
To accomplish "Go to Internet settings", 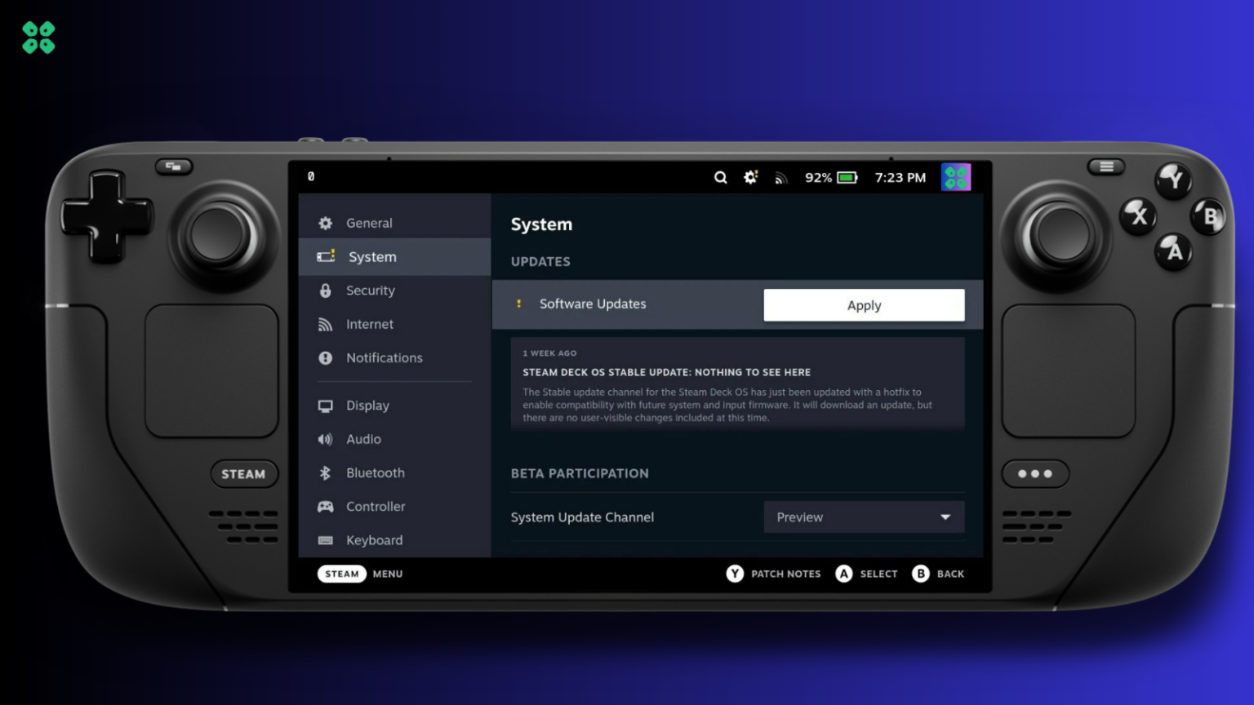I will (x=369, y=324).
